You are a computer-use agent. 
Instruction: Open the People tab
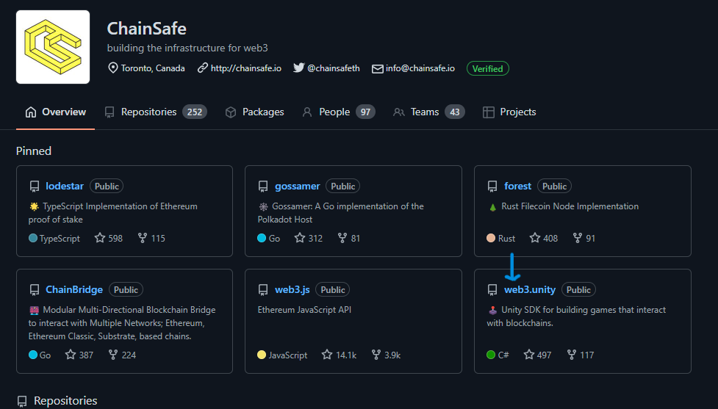pos(339,112)
